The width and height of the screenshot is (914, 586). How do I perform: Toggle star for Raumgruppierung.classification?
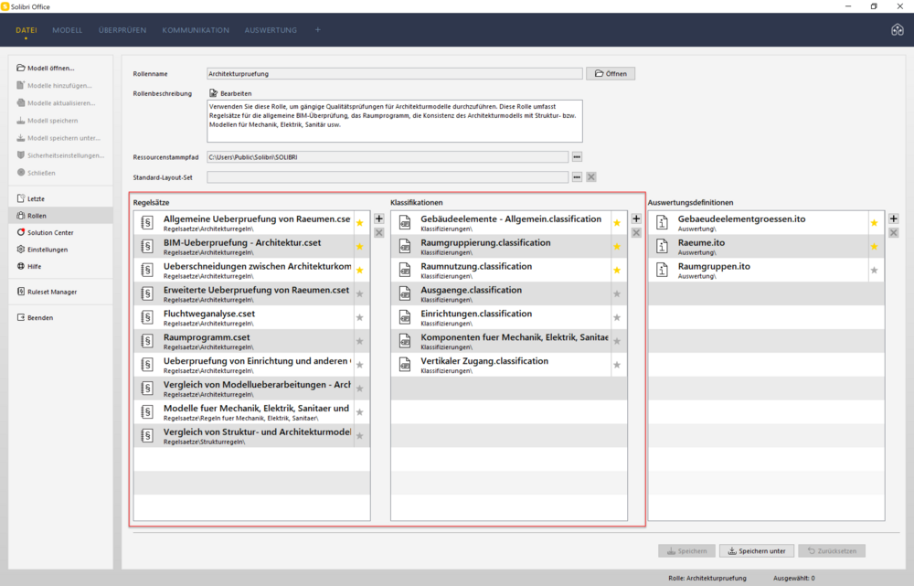pyautogui.click(x=617, y=247)
